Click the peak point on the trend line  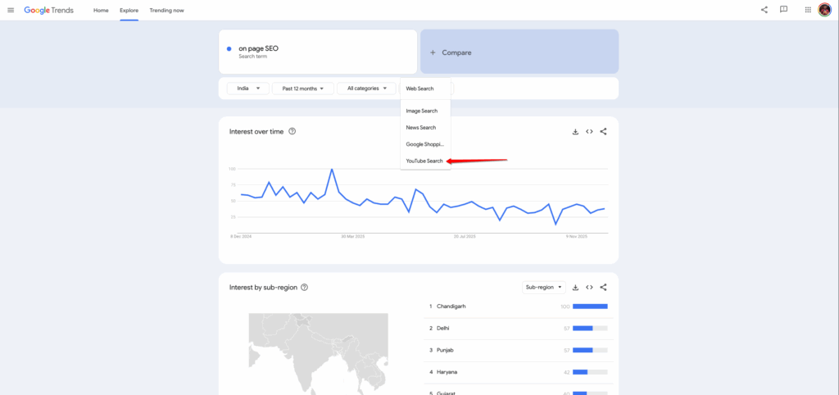332,169
